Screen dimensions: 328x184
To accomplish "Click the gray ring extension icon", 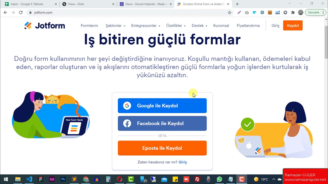I will click(285, 13).
